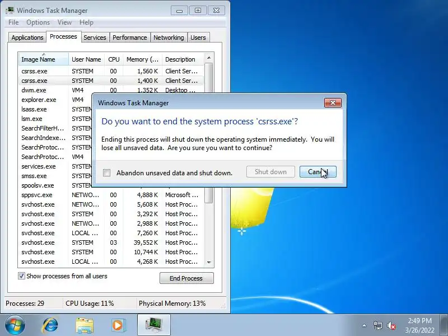Click Physical Memory: 13% status entry

172,304
